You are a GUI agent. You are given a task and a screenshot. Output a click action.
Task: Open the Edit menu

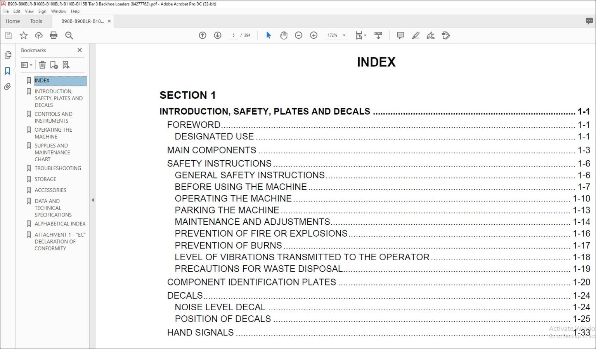17,11
